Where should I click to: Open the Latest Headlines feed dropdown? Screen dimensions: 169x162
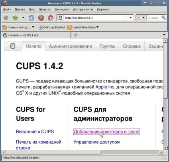(x=97, y=27)
